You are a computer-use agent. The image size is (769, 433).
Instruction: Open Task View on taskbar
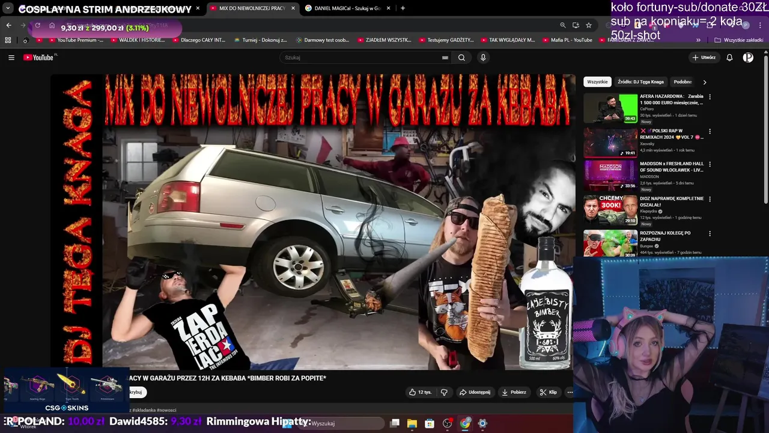point(395,423)
